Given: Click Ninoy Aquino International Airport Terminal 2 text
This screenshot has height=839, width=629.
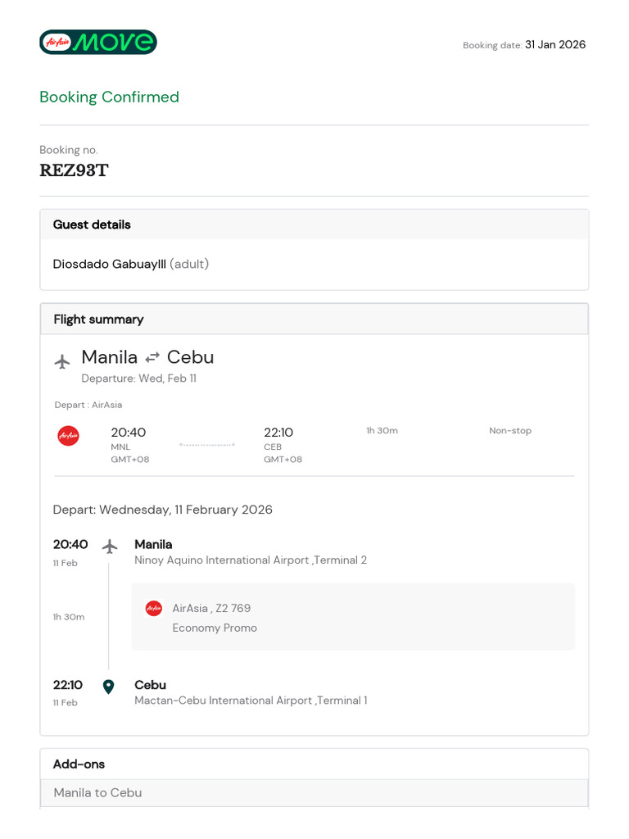Looking at the screenshot, I should pos(251,560).
